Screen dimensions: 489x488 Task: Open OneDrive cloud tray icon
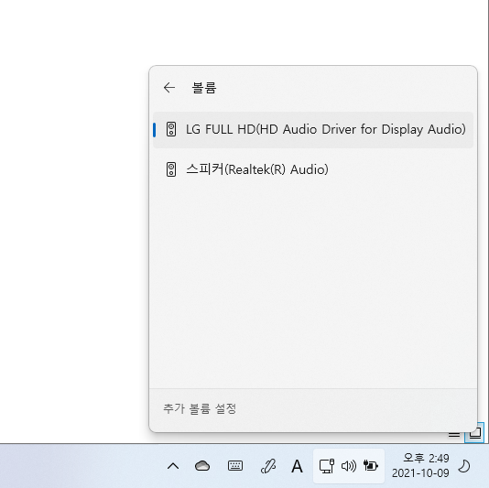coord(202,466)
